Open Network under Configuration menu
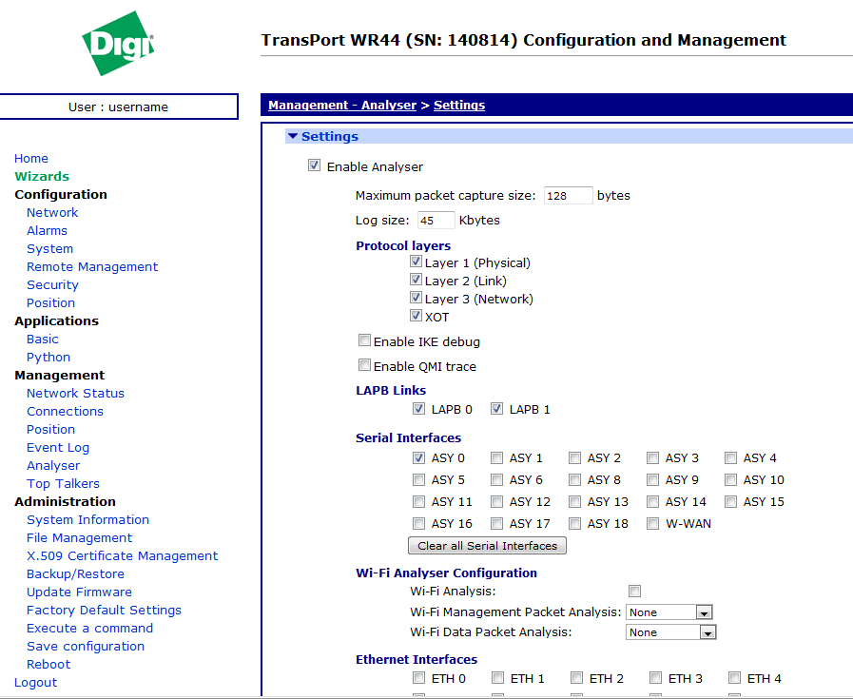Screen dimensions: 853x699 [52, 213]
